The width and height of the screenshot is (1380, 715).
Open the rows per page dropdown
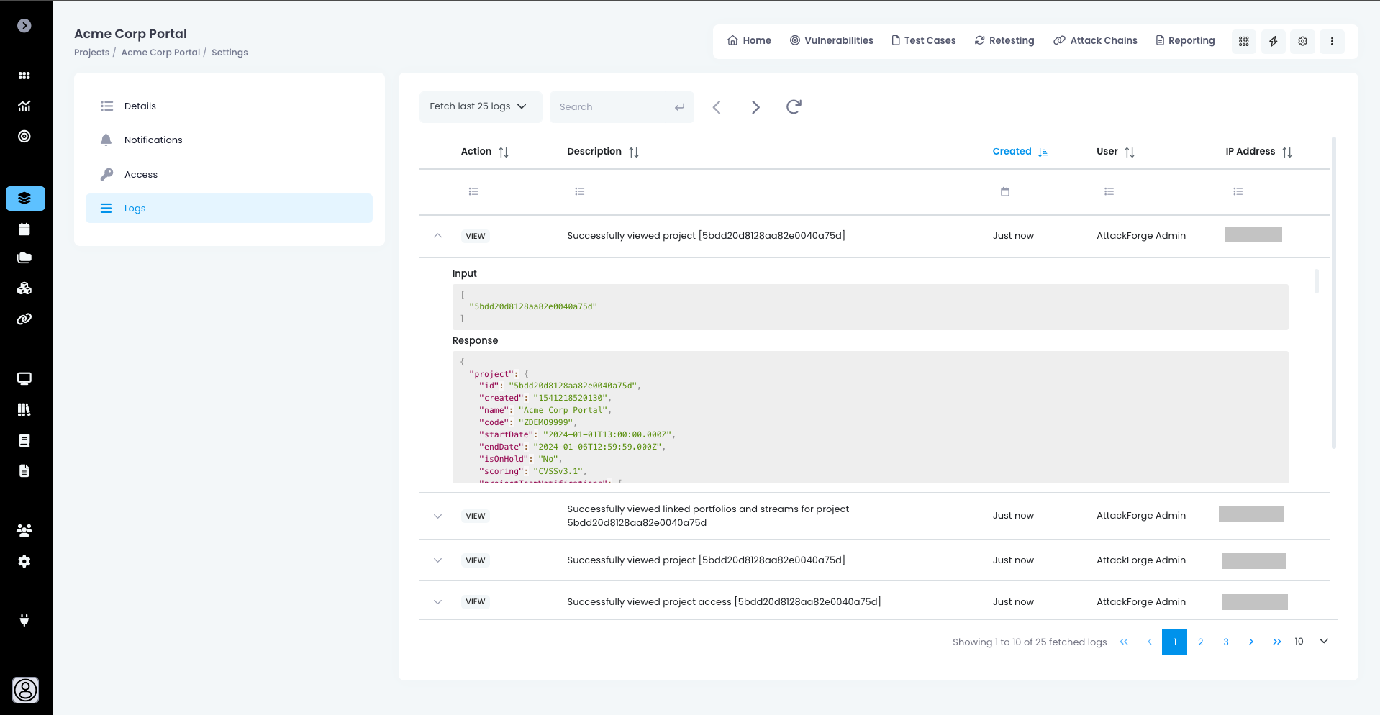click(x=1322, y=641)
